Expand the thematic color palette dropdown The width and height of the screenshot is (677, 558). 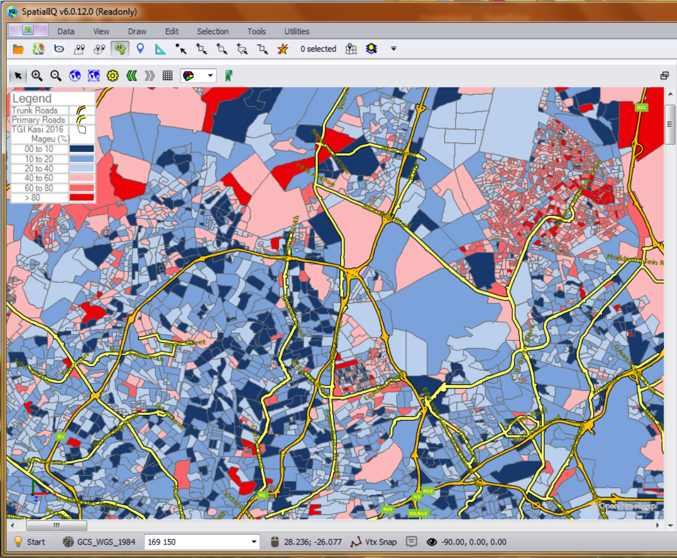(211, 76)
